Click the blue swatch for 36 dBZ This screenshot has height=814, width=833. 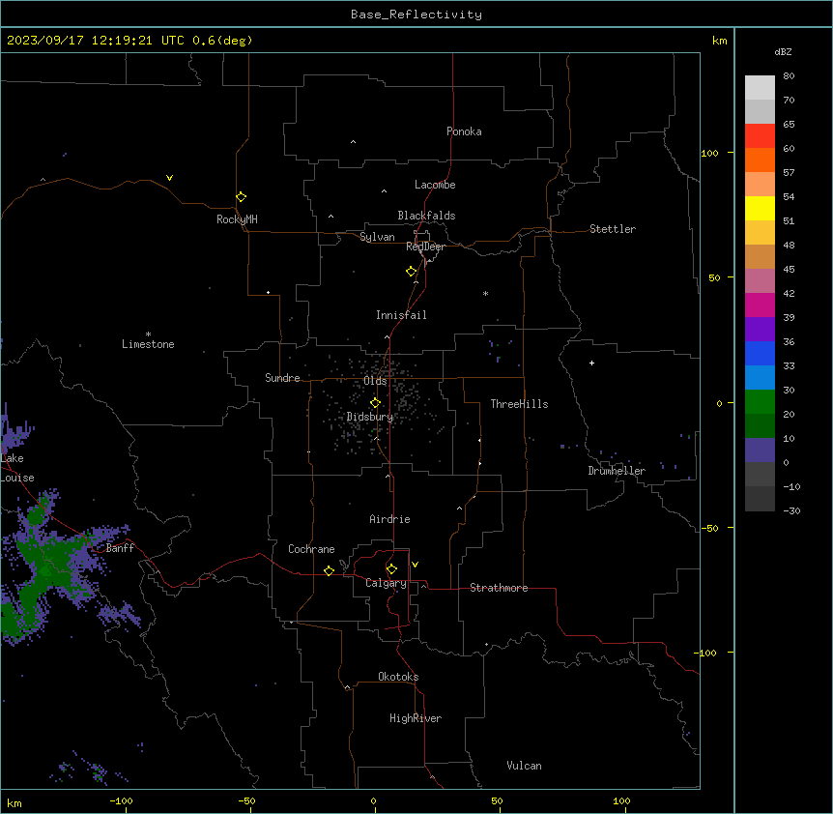760,353
